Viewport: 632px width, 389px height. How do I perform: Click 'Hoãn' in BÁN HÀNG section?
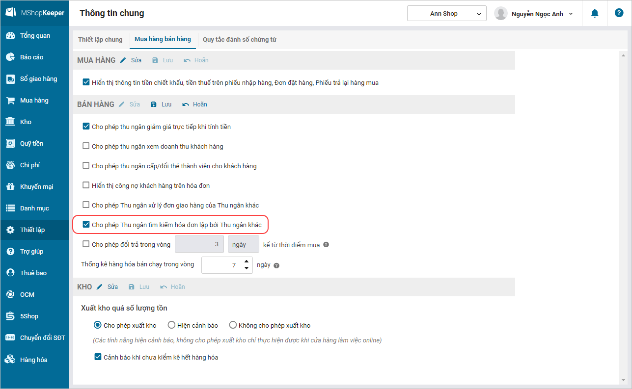click(200, 104)
